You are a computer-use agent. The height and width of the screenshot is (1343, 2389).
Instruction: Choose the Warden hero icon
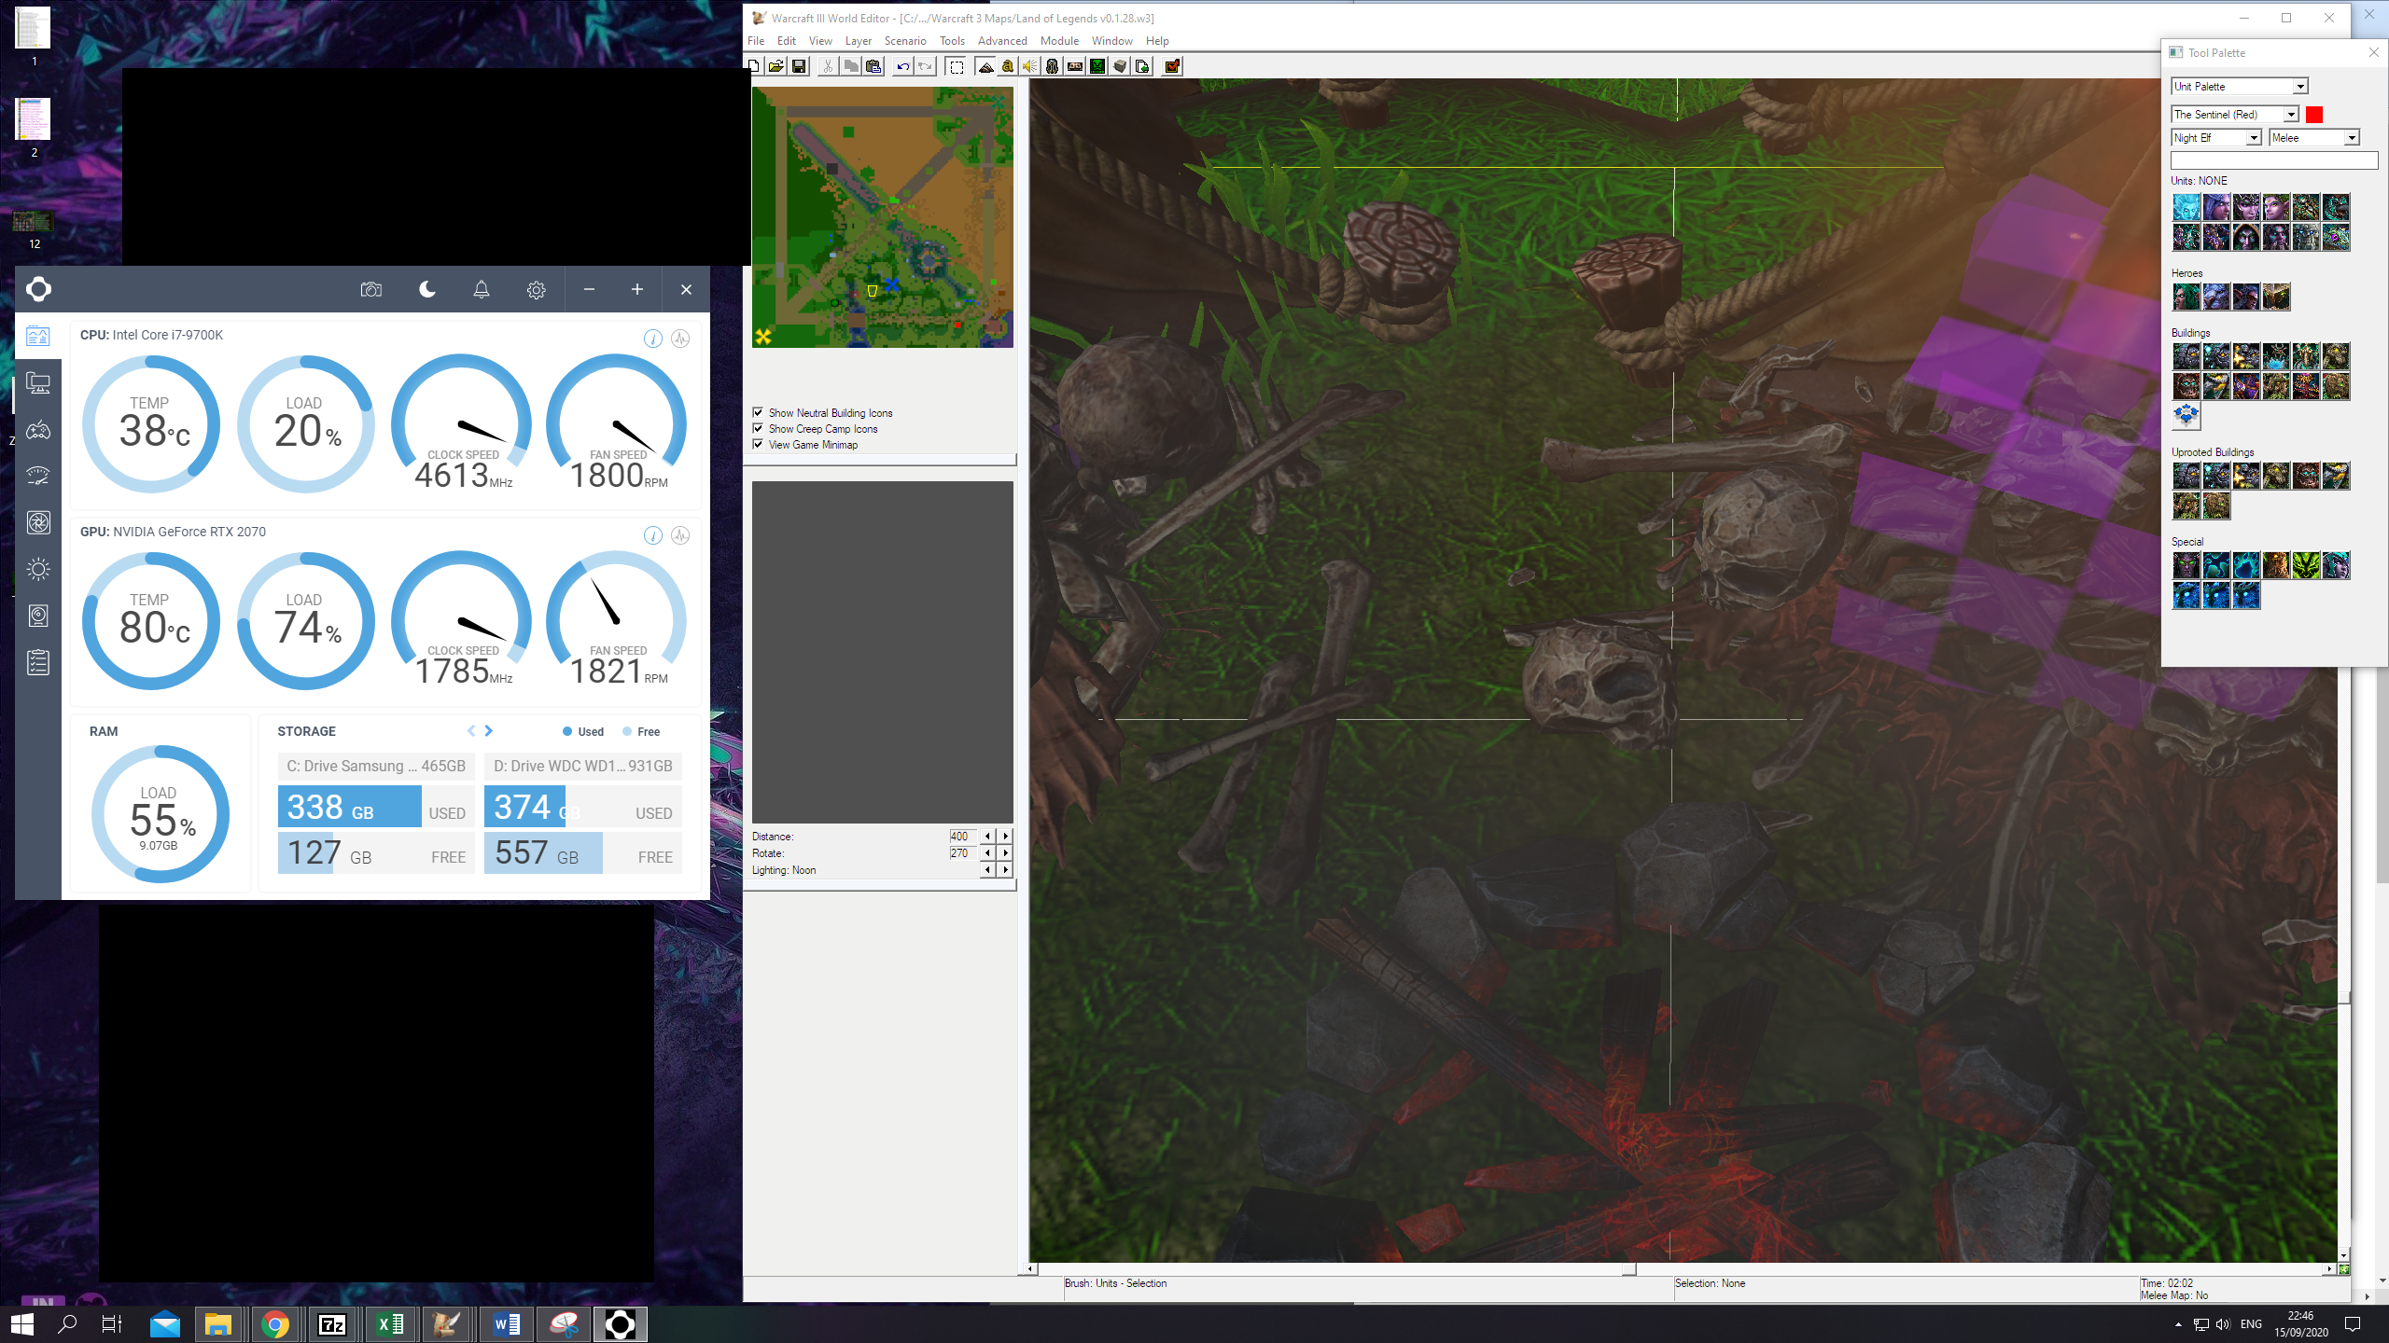point(2276,297)
